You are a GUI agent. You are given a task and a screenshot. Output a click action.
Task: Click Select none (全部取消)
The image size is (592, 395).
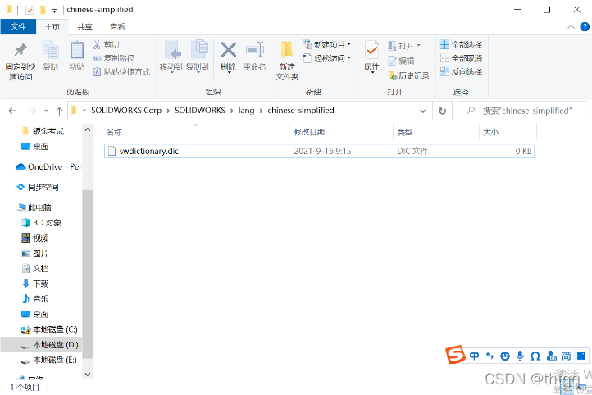pos(461,58)
